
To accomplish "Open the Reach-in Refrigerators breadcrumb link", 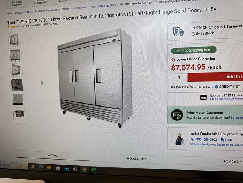I will pyautogui.click(x=103, y=6).
